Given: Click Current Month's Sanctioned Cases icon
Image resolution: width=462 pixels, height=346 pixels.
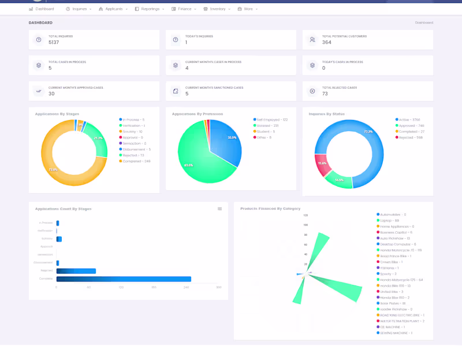Looking at the screenshot, I should pos(176,91).
